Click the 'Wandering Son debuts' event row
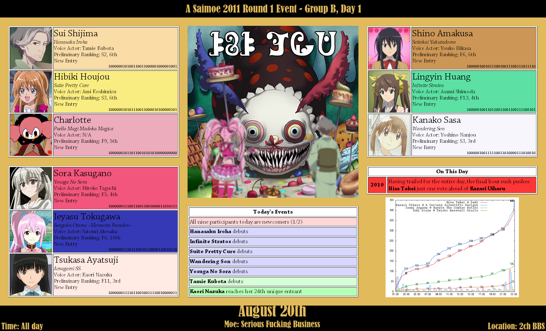Screen dimensions: 546x331 click(x=273, y=261)
